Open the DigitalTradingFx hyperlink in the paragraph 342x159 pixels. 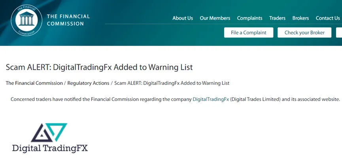pos(211,99)
